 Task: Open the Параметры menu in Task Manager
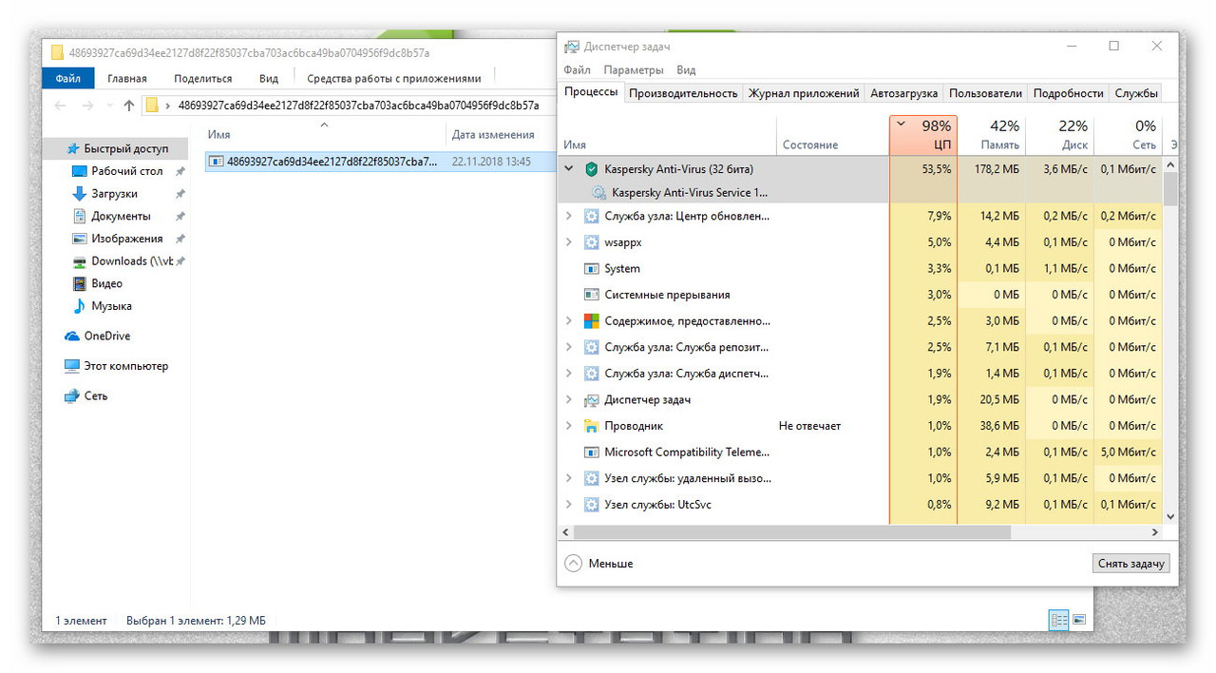(634, 69)
